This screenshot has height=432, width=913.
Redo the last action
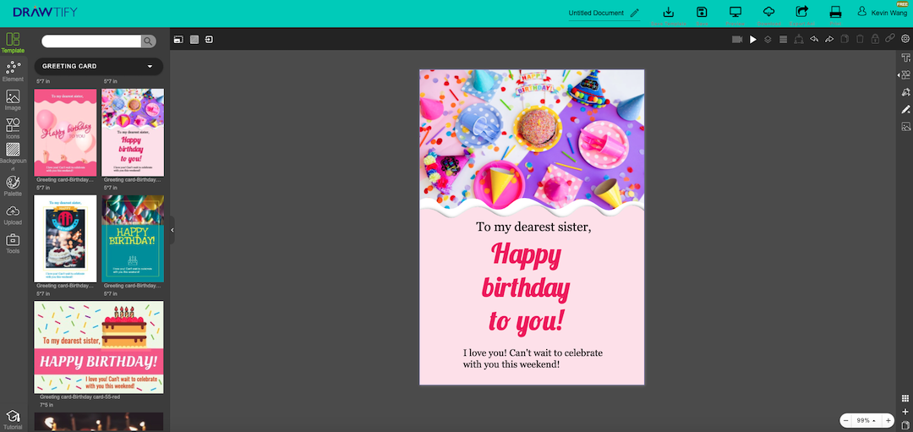click(829, 39)
